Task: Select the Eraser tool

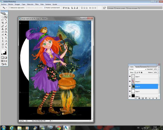Action: 3,32
